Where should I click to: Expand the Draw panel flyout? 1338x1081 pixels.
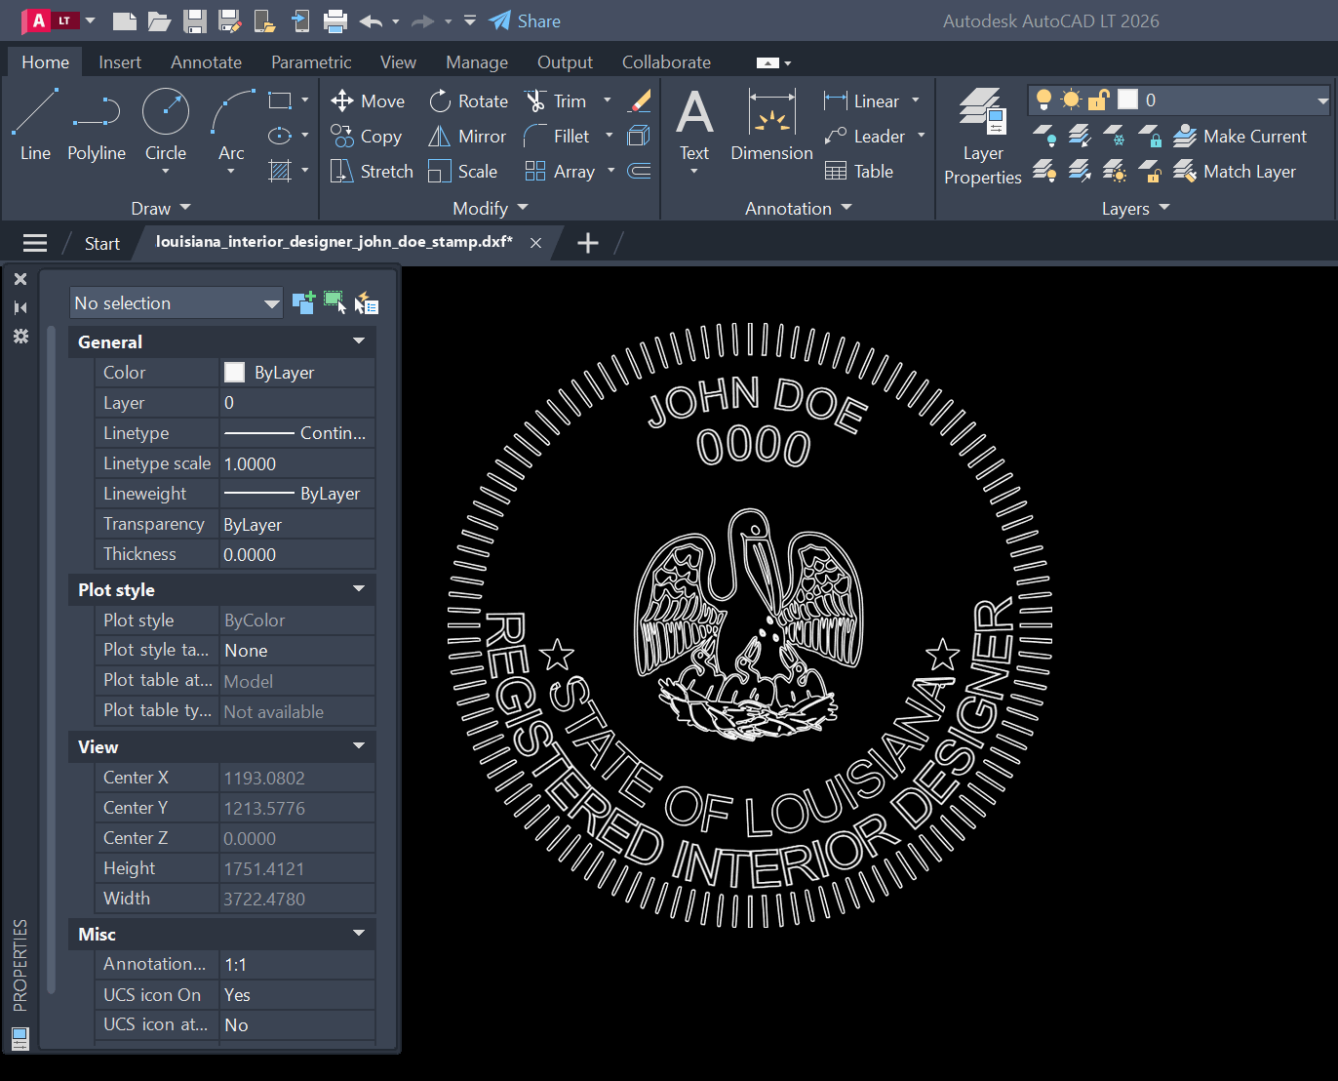tap(161, 208)
